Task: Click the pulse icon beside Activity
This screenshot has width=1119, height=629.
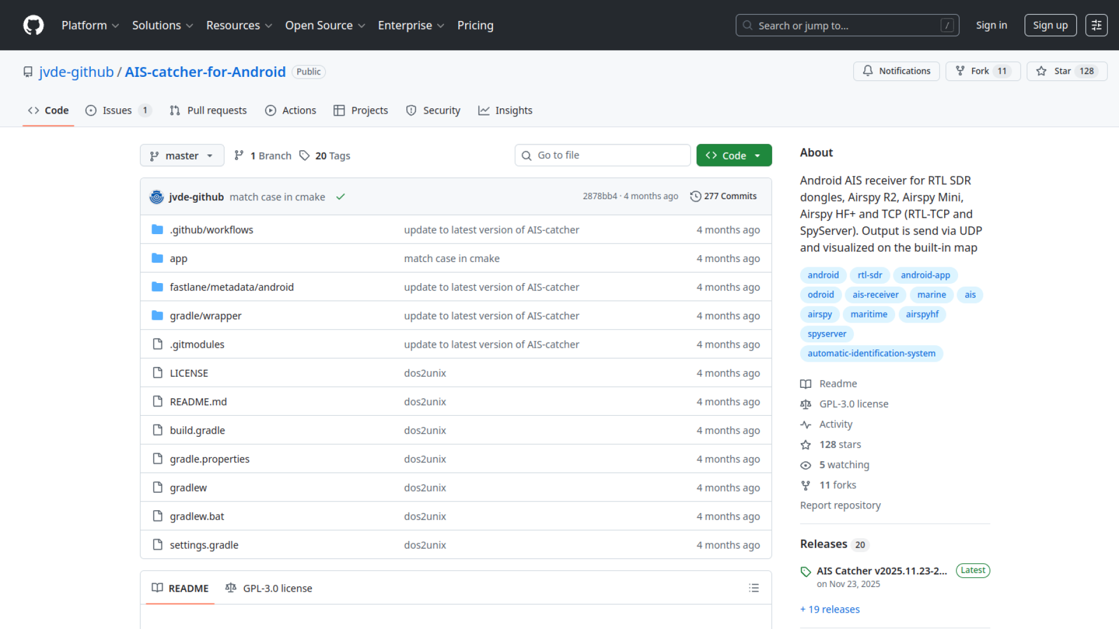Action: click(805, 425)
